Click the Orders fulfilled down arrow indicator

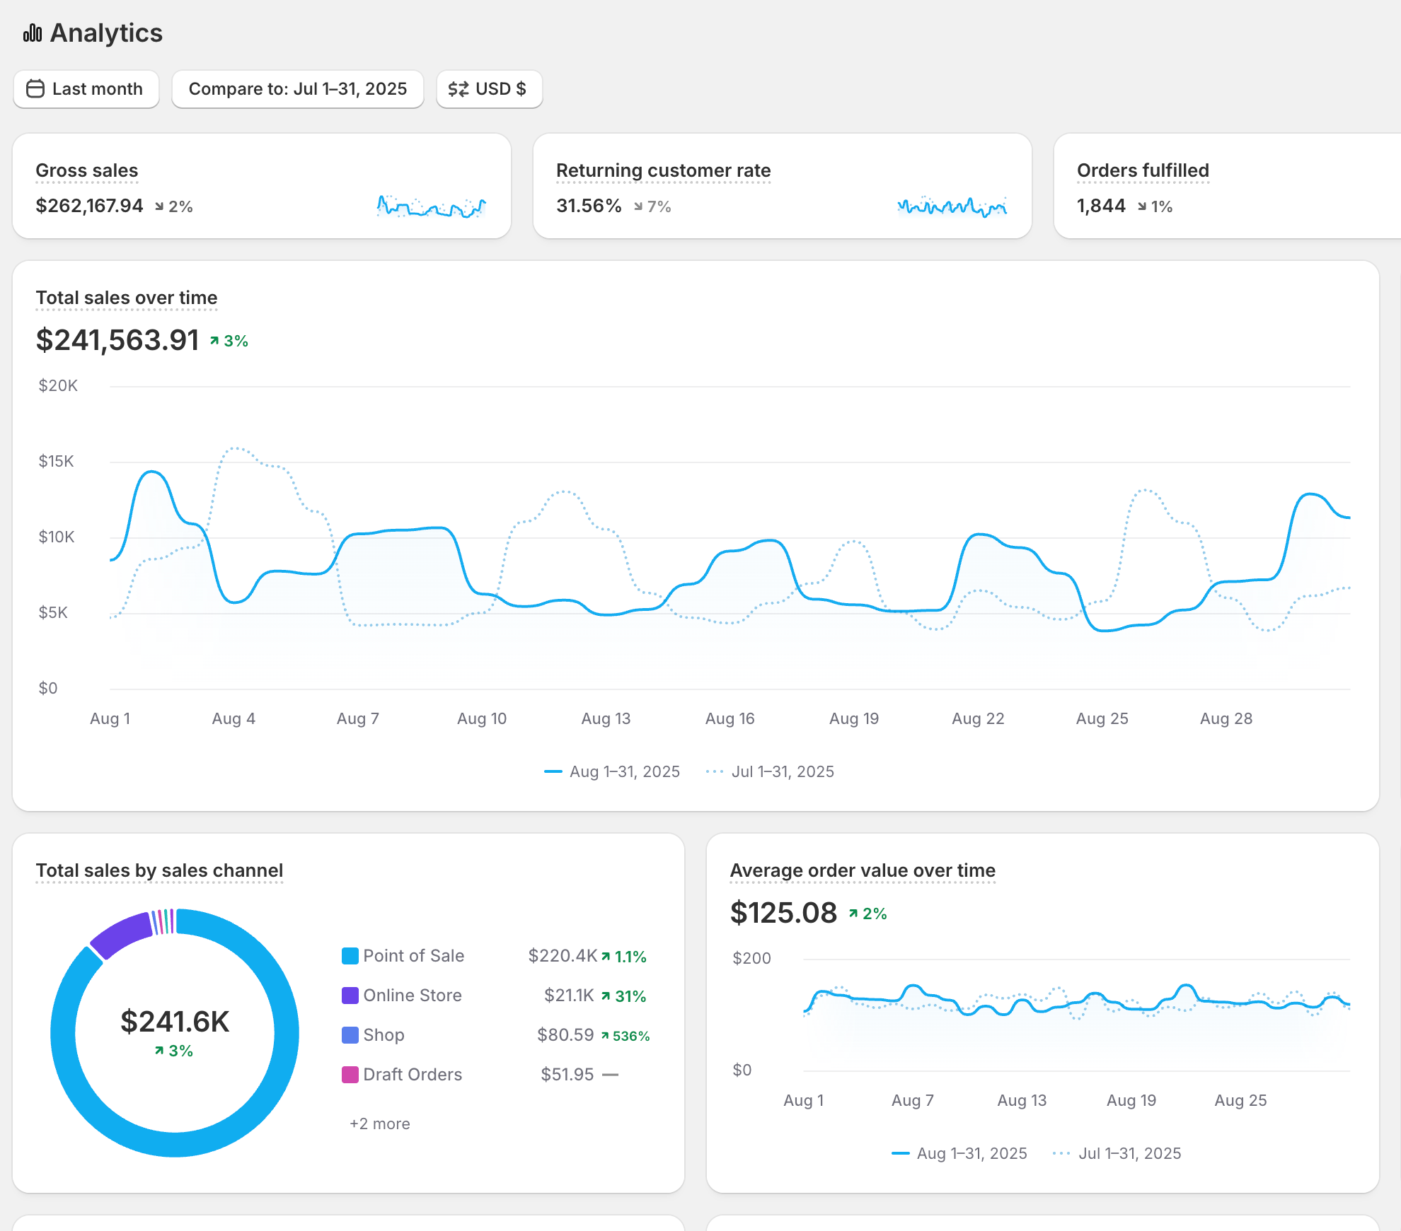pos(1142,206)
